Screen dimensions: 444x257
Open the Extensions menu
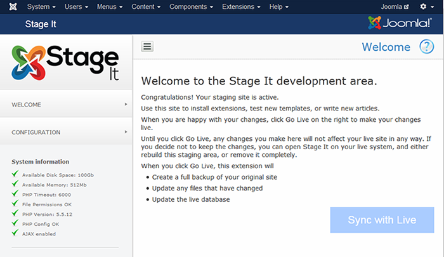point(241,6)
